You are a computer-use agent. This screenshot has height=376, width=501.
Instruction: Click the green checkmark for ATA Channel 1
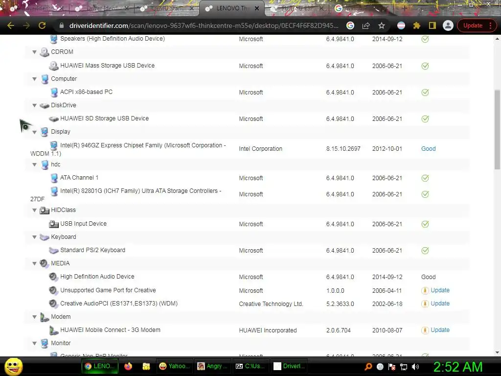pyautogui.click(x=425, y=178)
